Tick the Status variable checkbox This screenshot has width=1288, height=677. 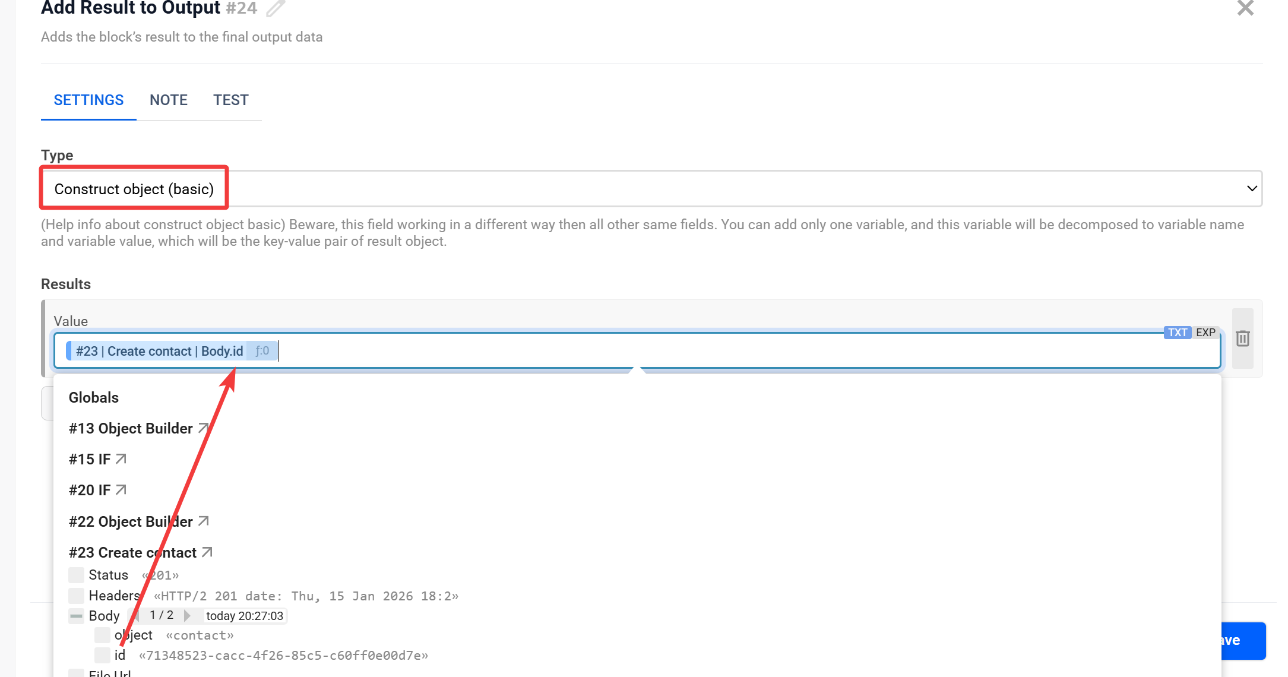point(76,575)
